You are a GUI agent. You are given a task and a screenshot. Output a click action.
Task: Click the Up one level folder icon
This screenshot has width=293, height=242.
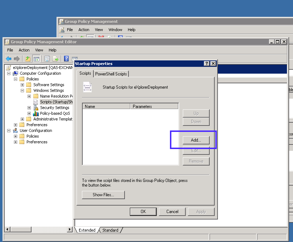pyautogui.click(x=28, y=59)
